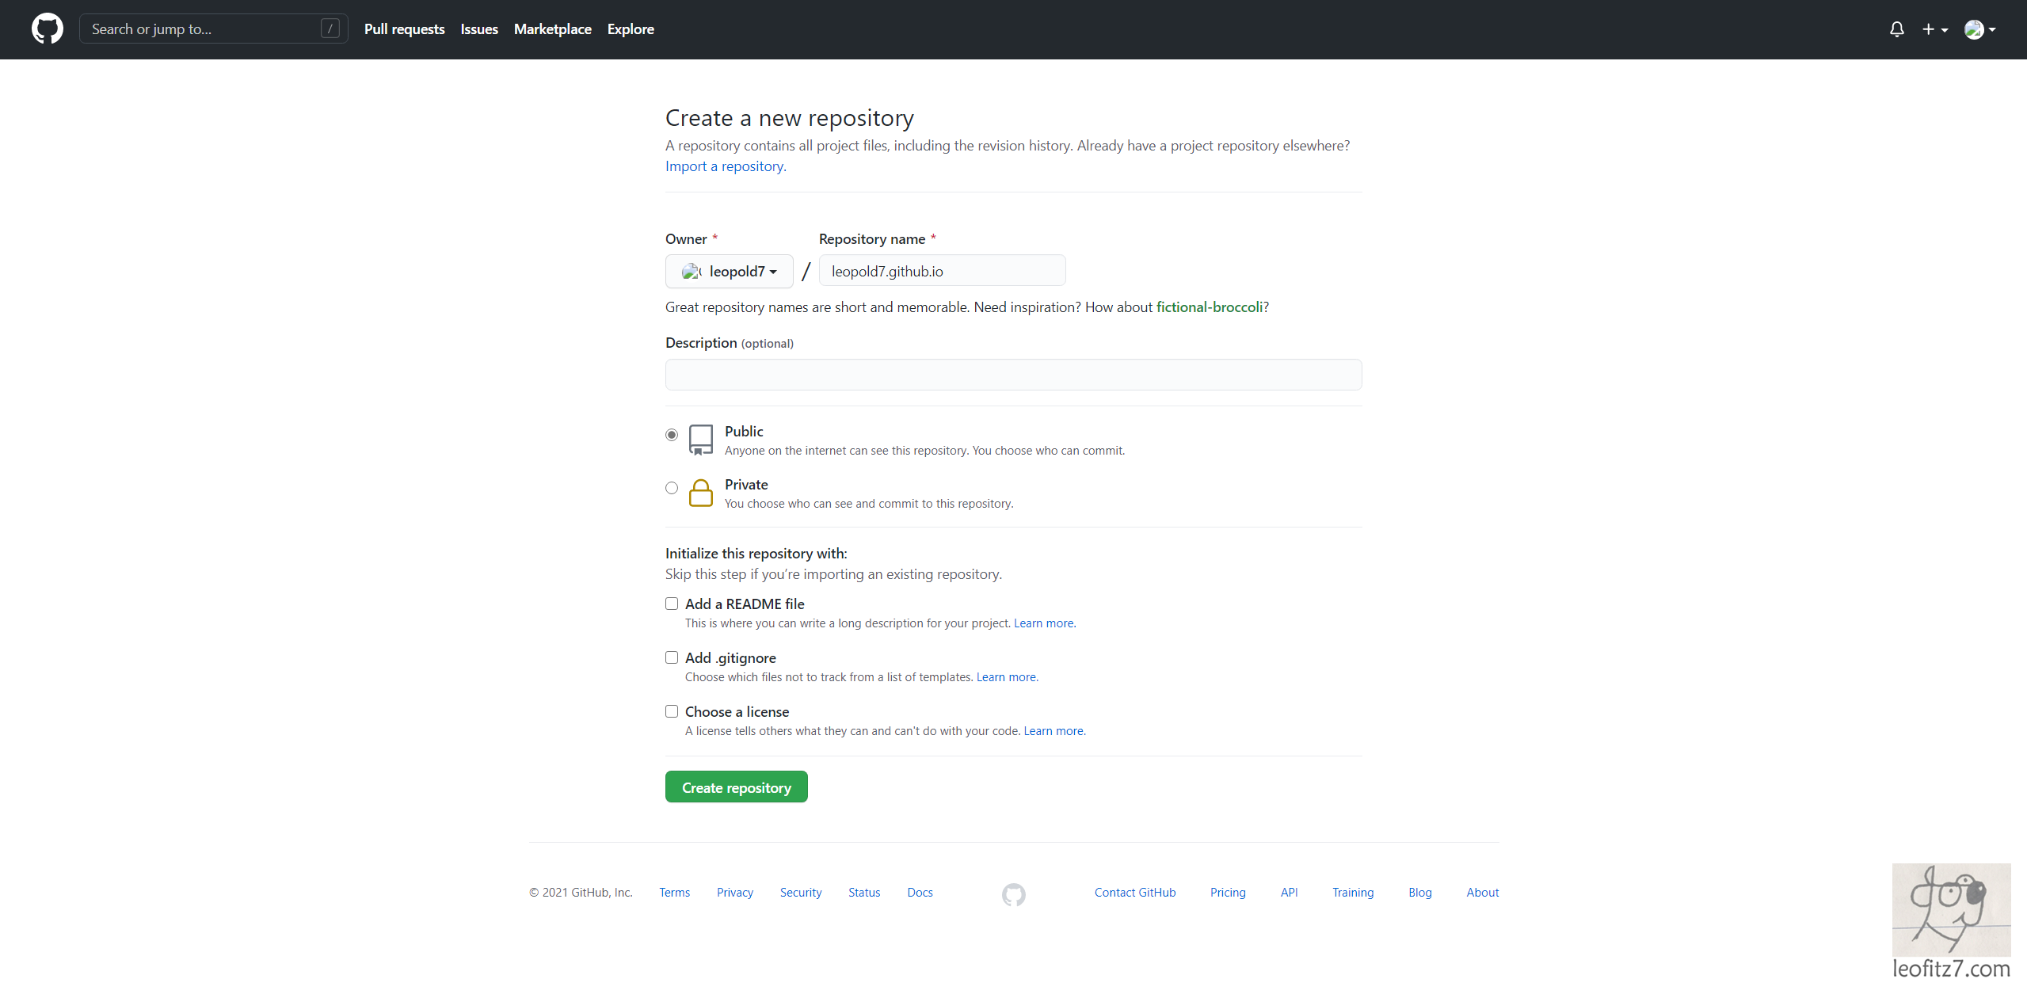This screenshot has width=2027, height=998.
Task: Click the book icon beside Public
Action: tap(700, 439)
